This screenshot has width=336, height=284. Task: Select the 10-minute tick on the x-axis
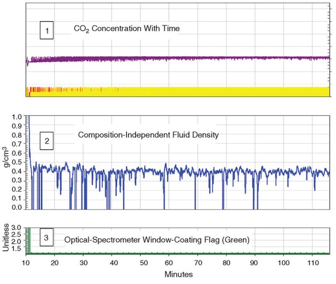click(26, 263)
